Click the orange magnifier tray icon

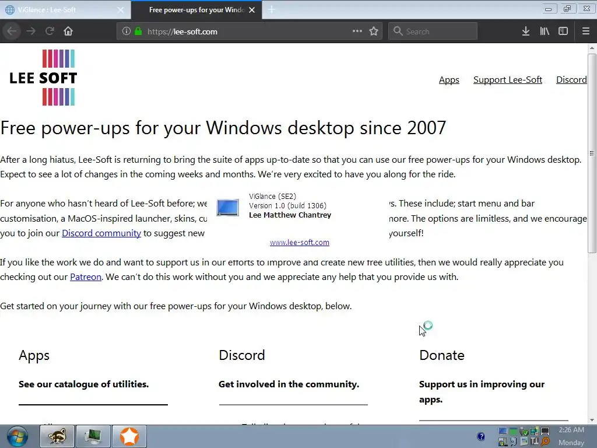(545, 442)
